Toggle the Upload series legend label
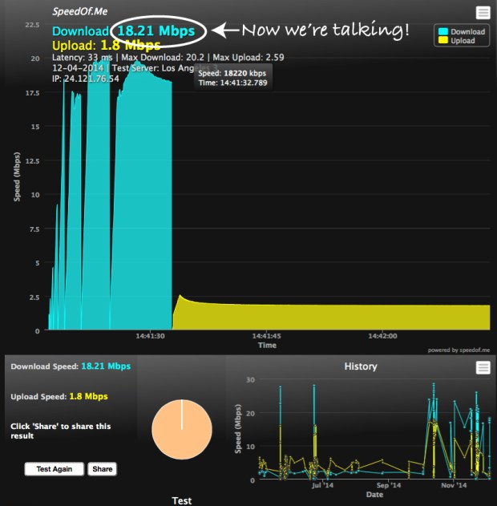The height and width of the screenshot is (506, 497). click(x=463, y=41)
